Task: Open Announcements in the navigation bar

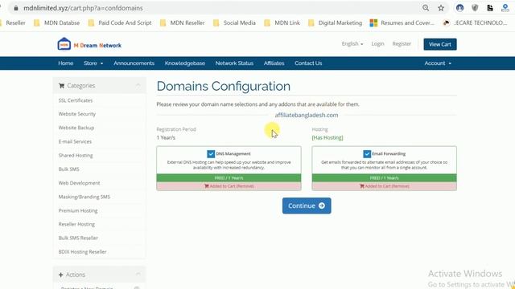Action: pyautogui.click(x=134, y=63)
